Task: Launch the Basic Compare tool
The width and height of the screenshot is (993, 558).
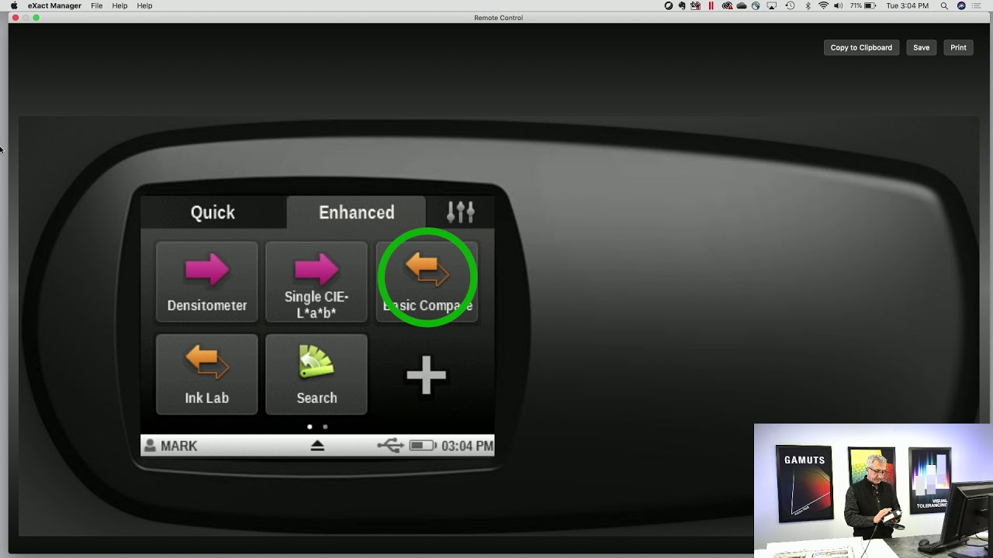Action: click(x=427, y=281)
